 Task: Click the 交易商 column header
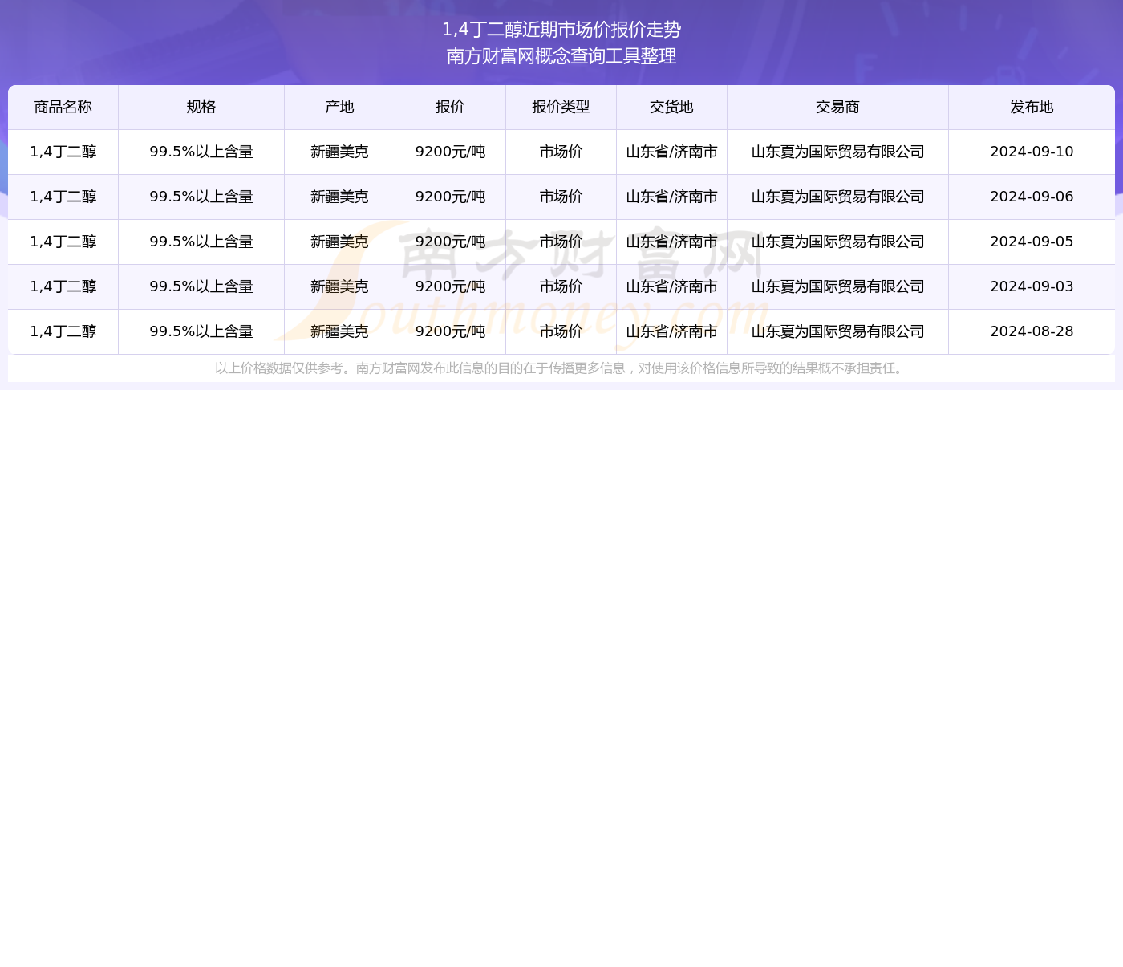coord(837,107)
